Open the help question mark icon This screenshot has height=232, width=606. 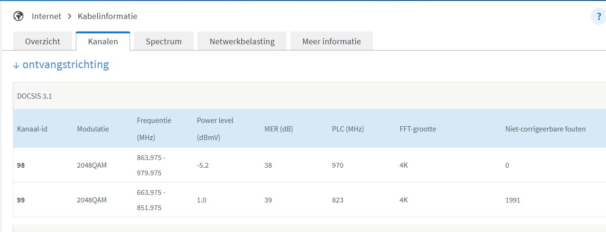(x=599, y=16)
